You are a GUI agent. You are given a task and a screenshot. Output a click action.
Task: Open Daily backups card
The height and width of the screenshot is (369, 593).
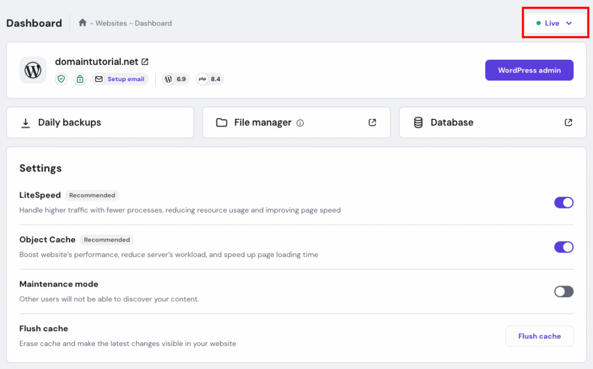pyautogui.click(x=100, y=122)
